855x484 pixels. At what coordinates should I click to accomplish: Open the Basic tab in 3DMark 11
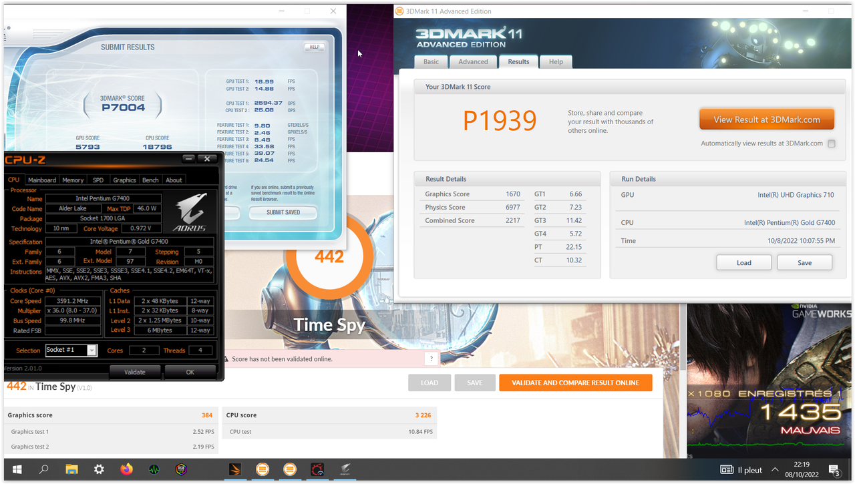pyautogui.click(x=431, y=61)
